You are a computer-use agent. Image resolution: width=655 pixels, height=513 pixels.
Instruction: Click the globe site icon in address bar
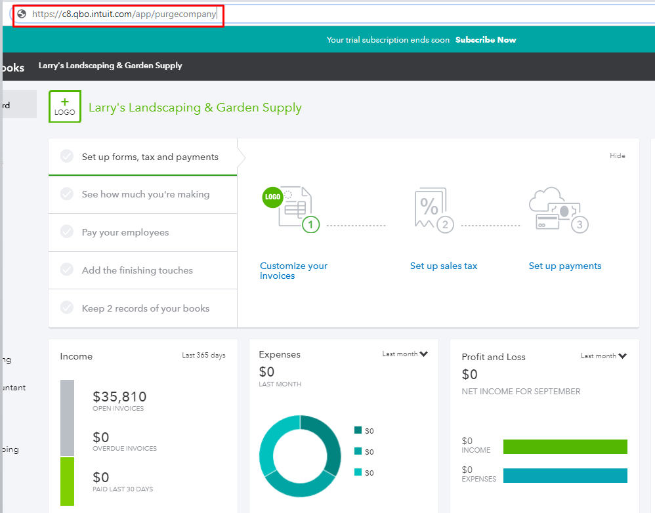[x=22, y=14]
